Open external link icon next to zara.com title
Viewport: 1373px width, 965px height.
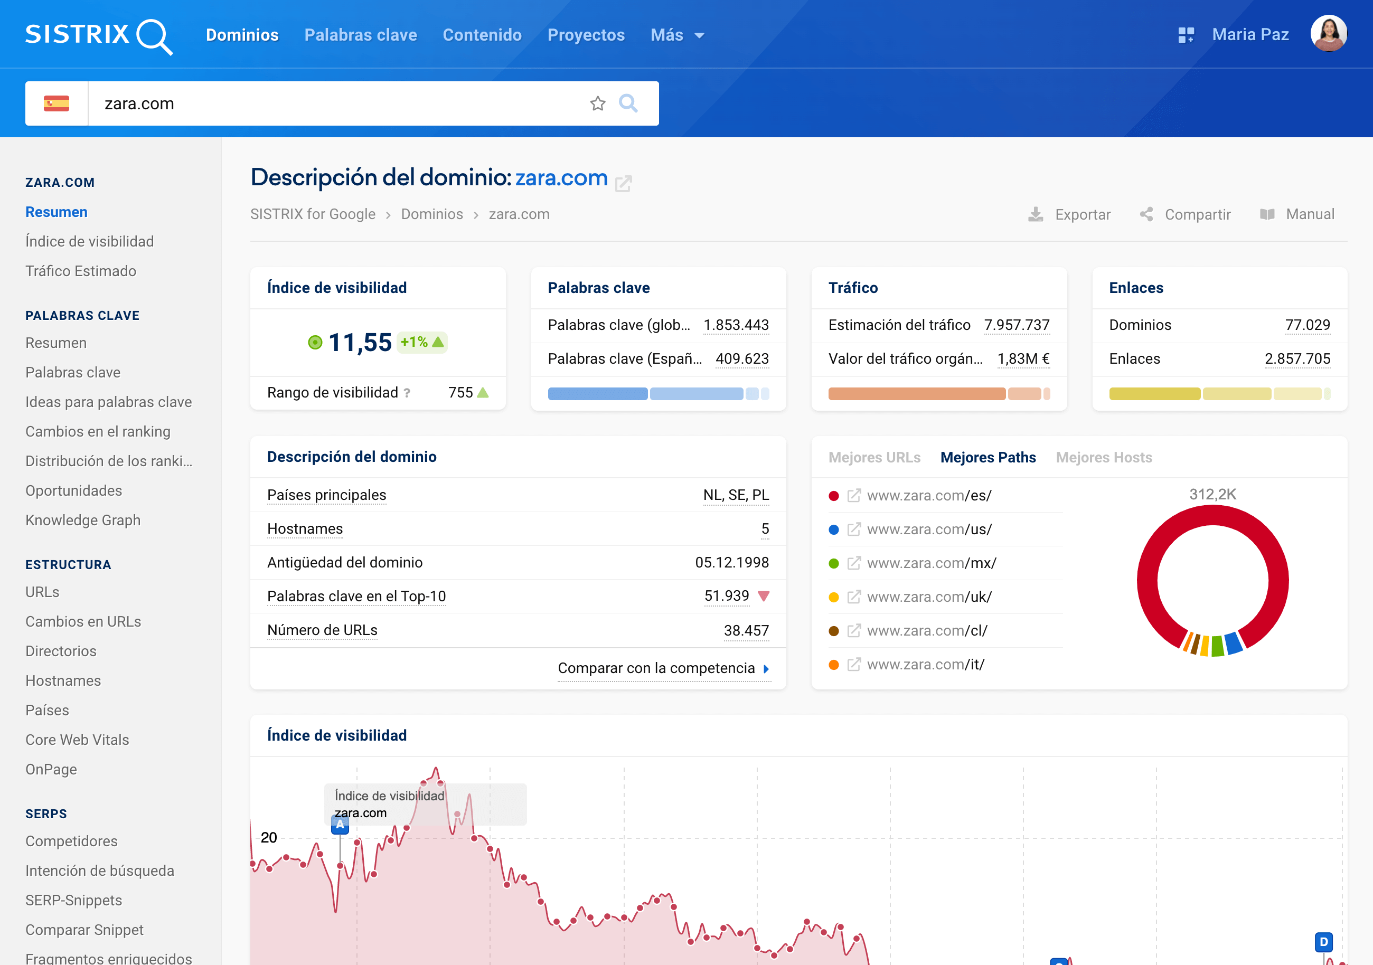click(x=623, y=183)
